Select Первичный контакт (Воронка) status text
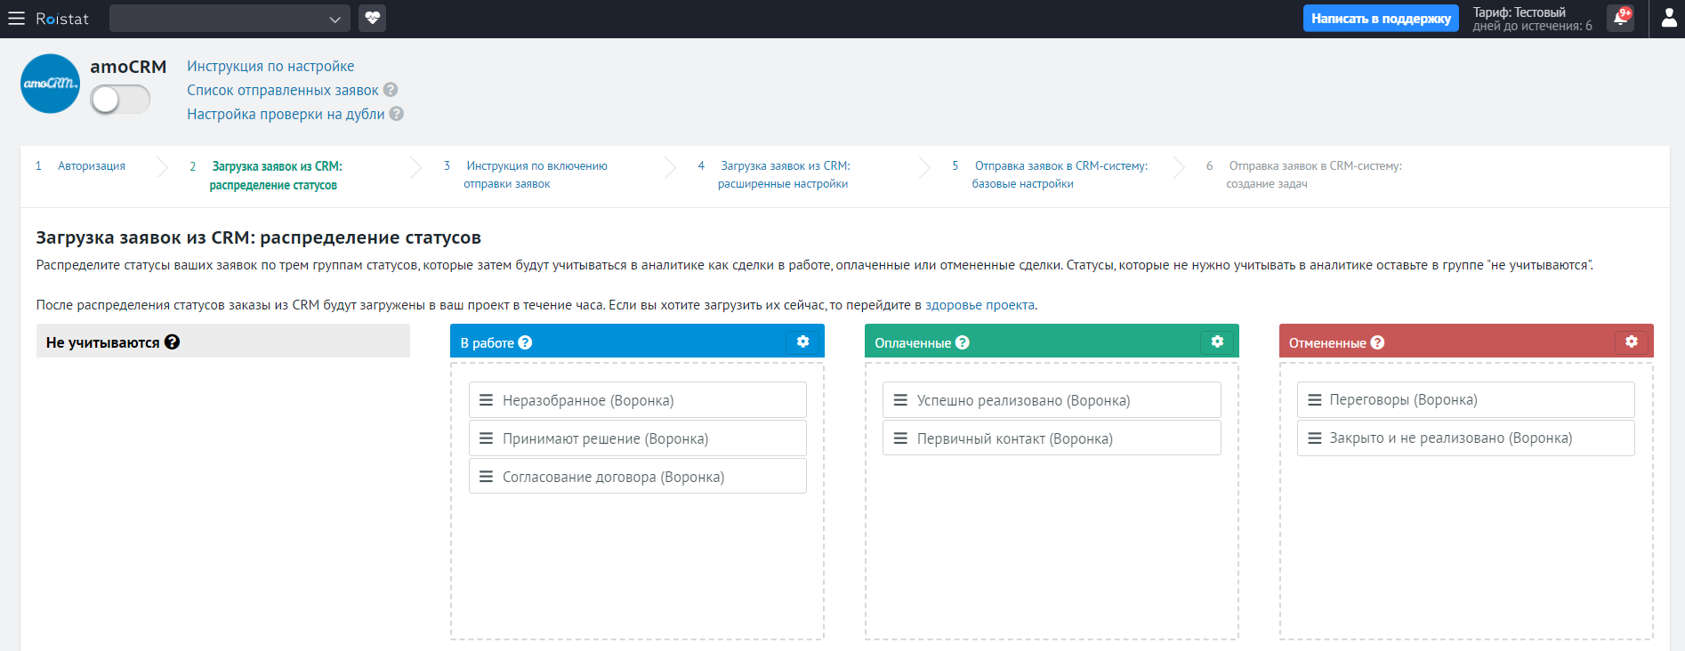 1015,438
